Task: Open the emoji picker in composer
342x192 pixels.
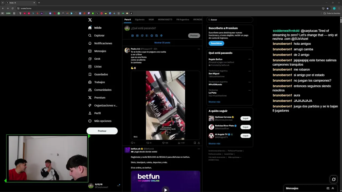Action: point(152,35)
